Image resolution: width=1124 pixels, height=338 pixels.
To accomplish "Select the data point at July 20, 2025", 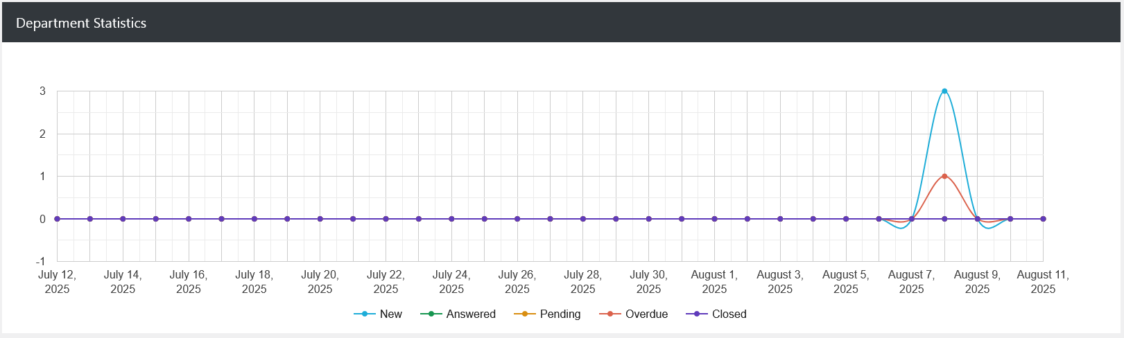I will (320, 219).
